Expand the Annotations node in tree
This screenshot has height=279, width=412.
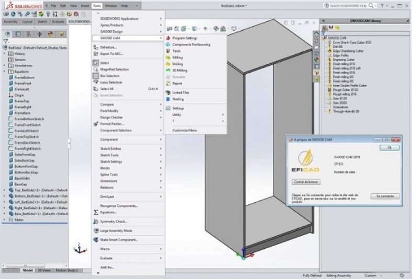[x=4, y=66]
